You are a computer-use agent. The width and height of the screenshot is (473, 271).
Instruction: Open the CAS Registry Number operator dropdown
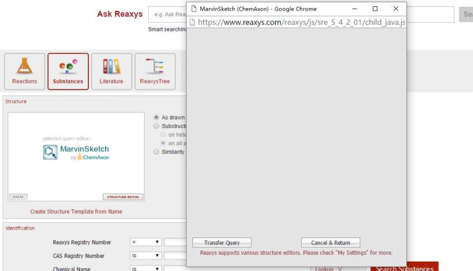[146, 256]
